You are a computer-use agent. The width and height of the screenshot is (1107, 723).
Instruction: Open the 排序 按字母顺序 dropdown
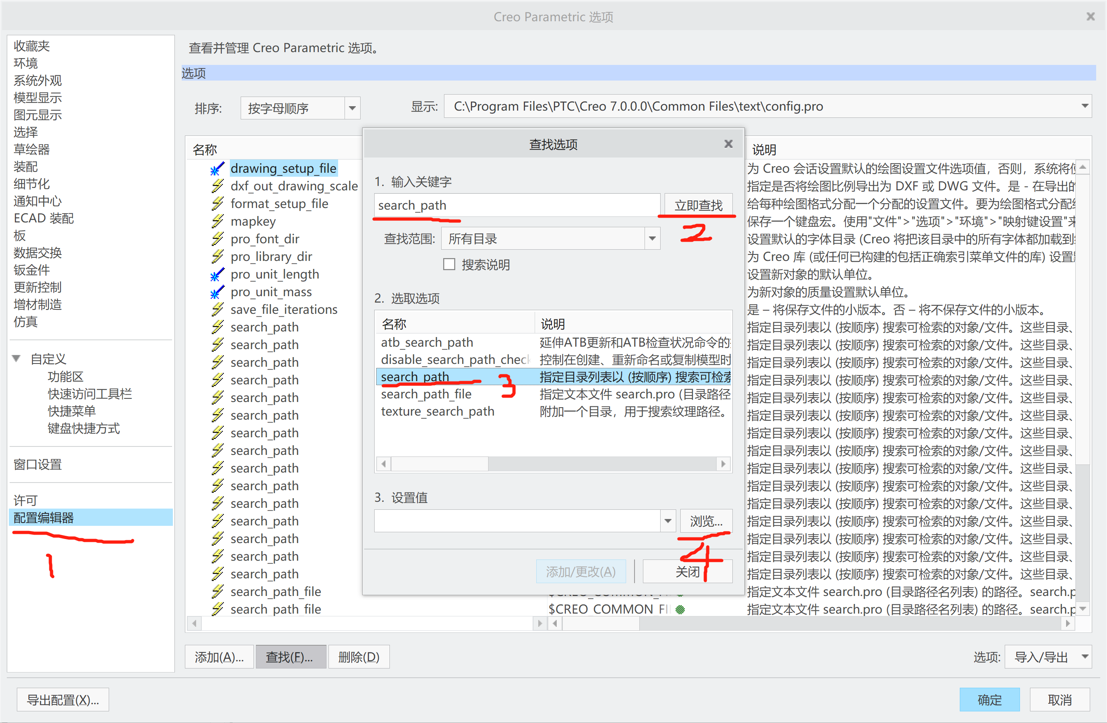[352, 108]
